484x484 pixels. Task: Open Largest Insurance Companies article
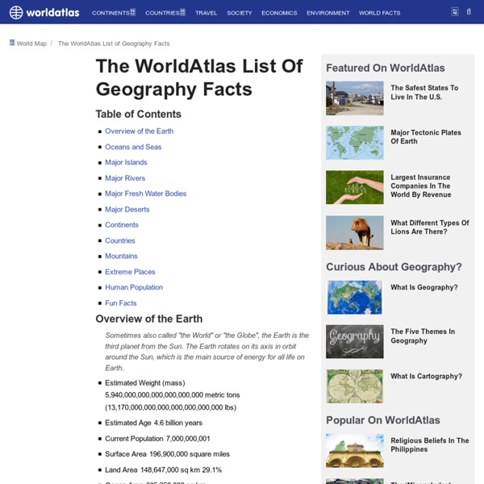tap(421, 186)
